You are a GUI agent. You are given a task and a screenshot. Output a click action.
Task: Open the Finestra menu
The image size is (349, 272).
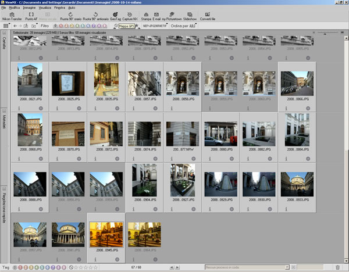tap(60, 8)
